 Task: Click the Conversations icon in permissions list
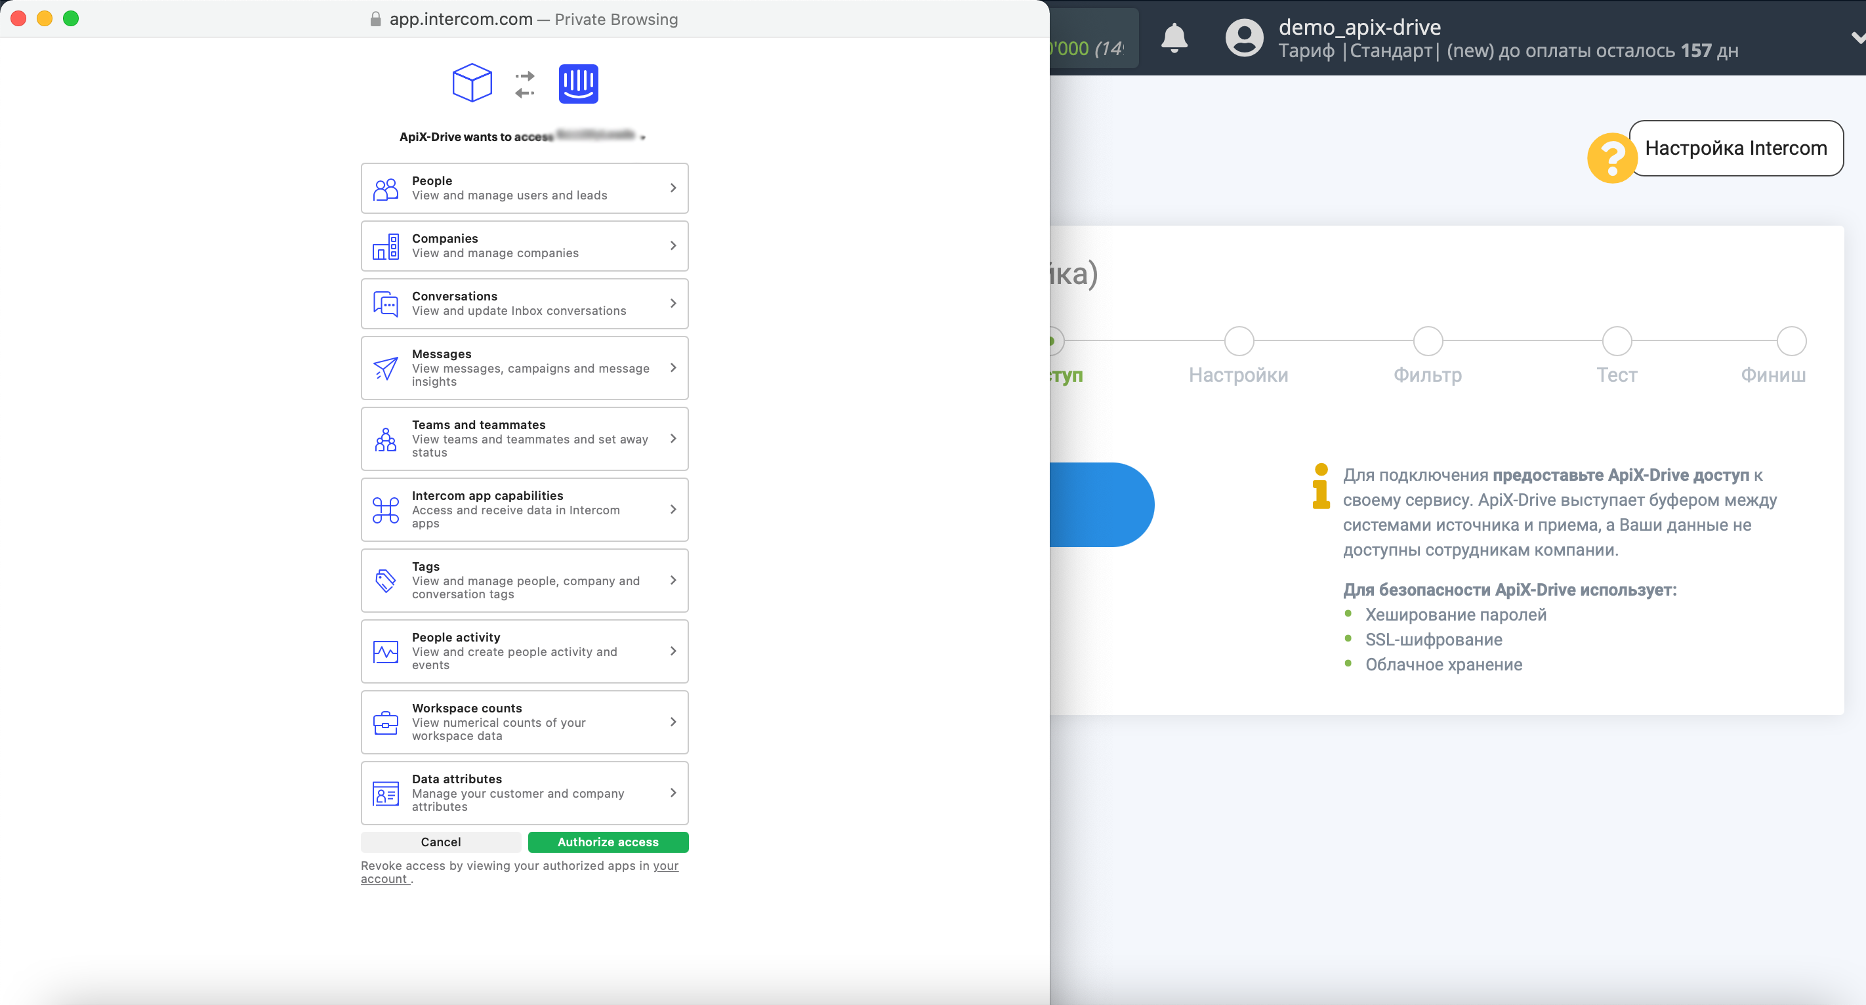(386, 303)
